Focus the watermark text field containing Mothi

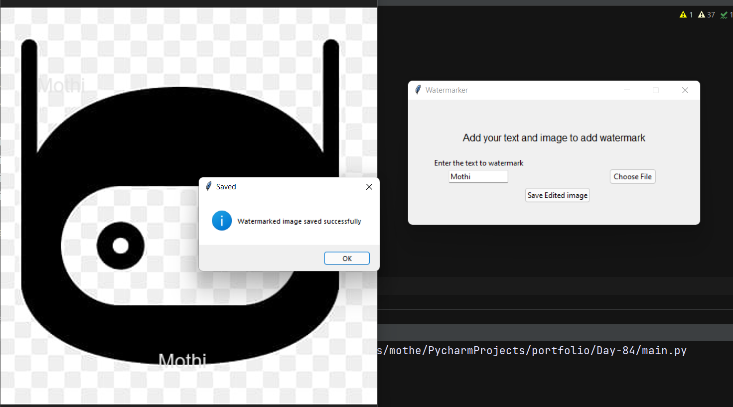coord(478,176)
